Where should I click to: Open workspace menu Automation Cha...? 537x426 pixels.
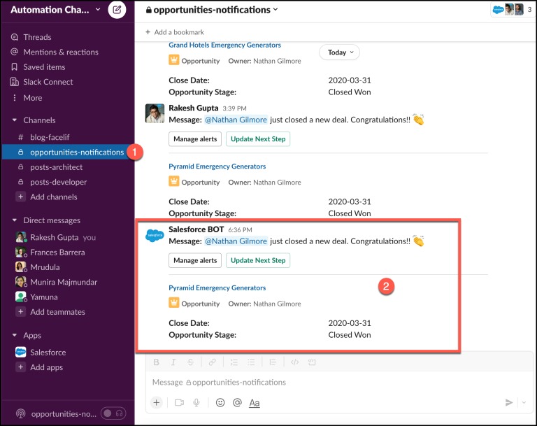[55, 10]
